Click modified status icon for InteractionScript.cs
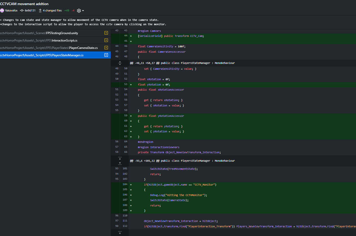Image resolution: width=356 pixels, height=236 pixels. pos(106,40)
